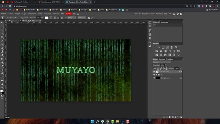Select the Pen tool

(x=2, y=73)
